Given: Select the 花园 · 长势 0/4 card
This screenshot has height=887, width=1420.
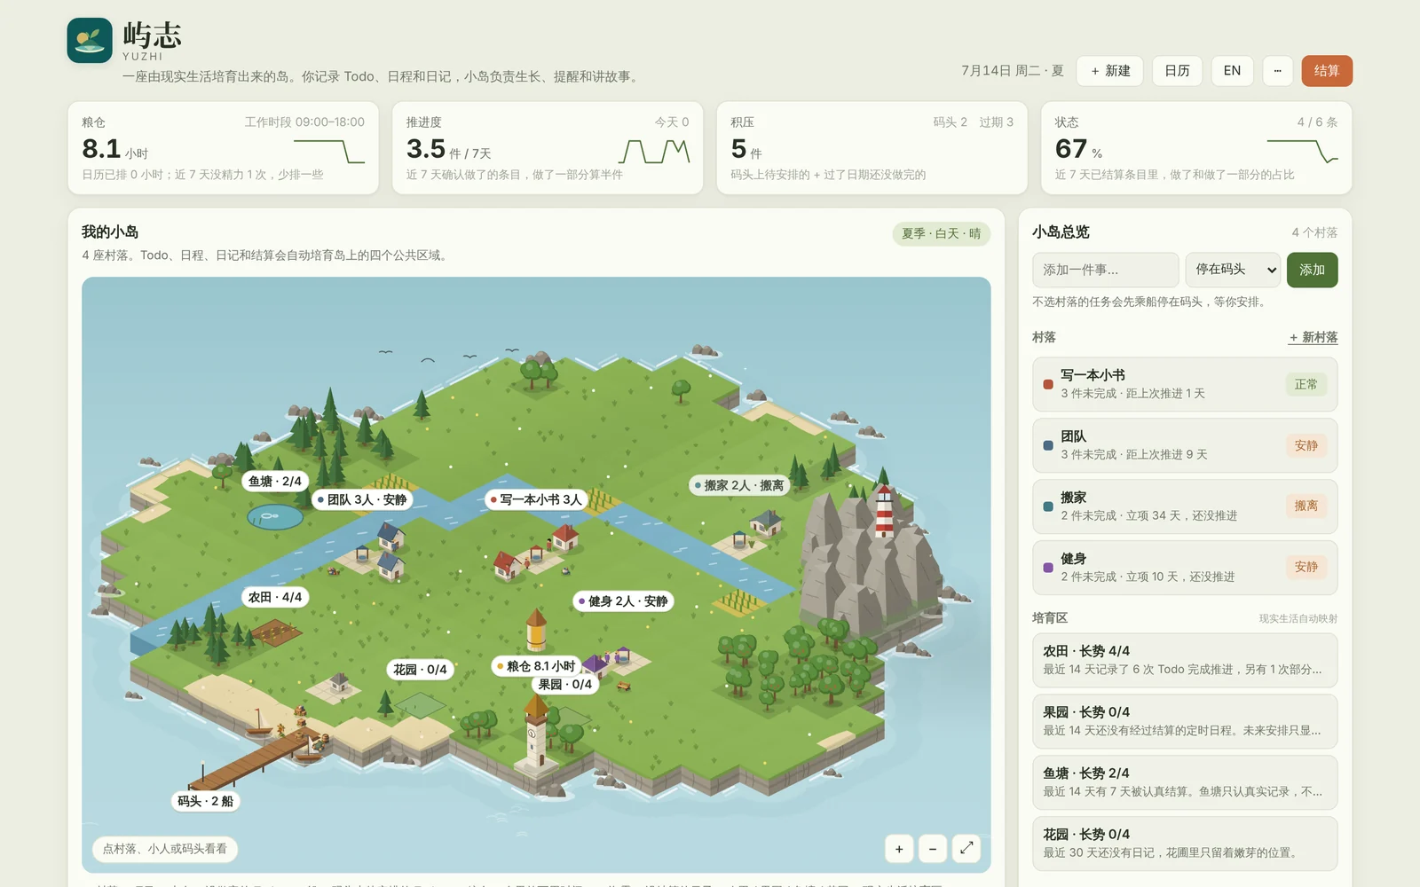Looking at the screenshot, I should pos(1185,844).
